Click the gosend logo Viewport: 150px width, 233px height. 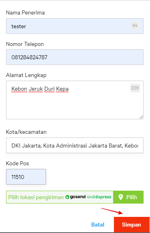tap(75, 197)
